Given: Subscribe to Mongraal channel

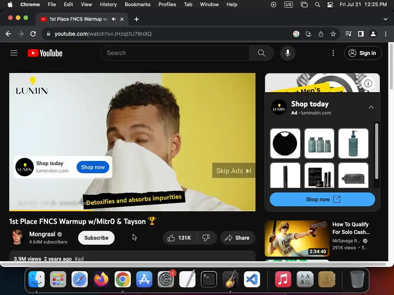Looking at the screenshot, I should tap(96, 238).
